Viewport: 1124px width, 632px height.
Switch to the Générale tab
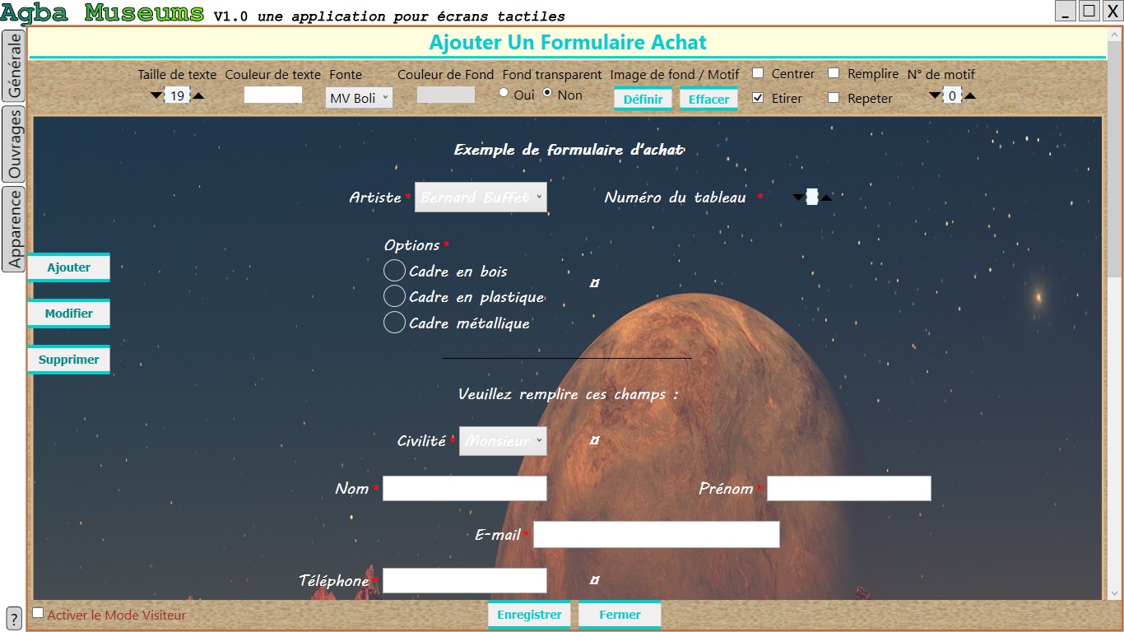[14, 66]
